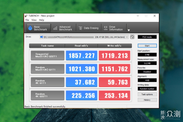This screenshot has width=183, height=122.
Task: Select write value 253.134
Action: (114, 95)
